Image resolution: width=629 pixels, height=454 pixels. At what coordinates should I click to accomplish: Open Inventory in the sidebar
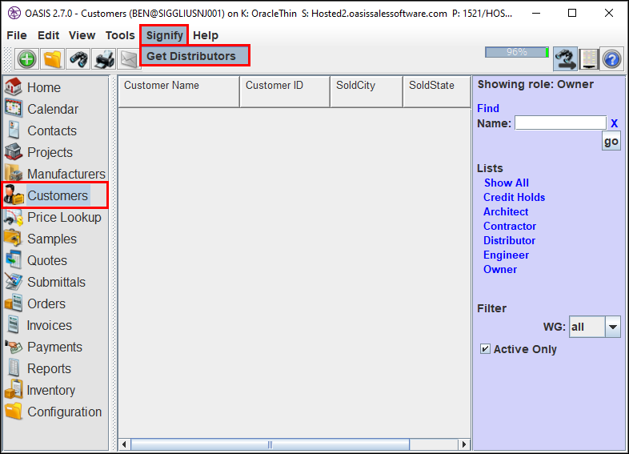(x=40, y=391)
